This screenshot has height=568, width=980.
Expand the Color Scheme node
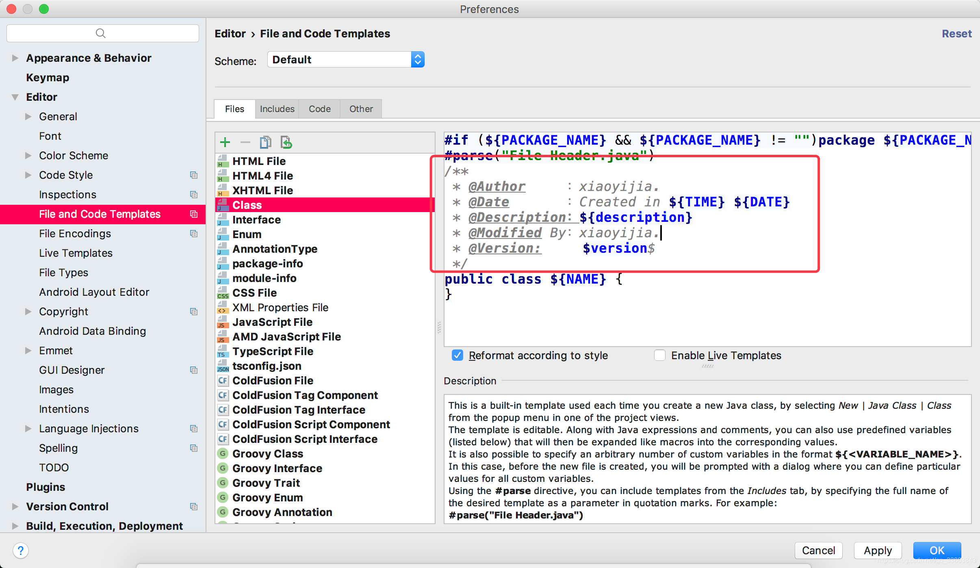pos(28,156)
